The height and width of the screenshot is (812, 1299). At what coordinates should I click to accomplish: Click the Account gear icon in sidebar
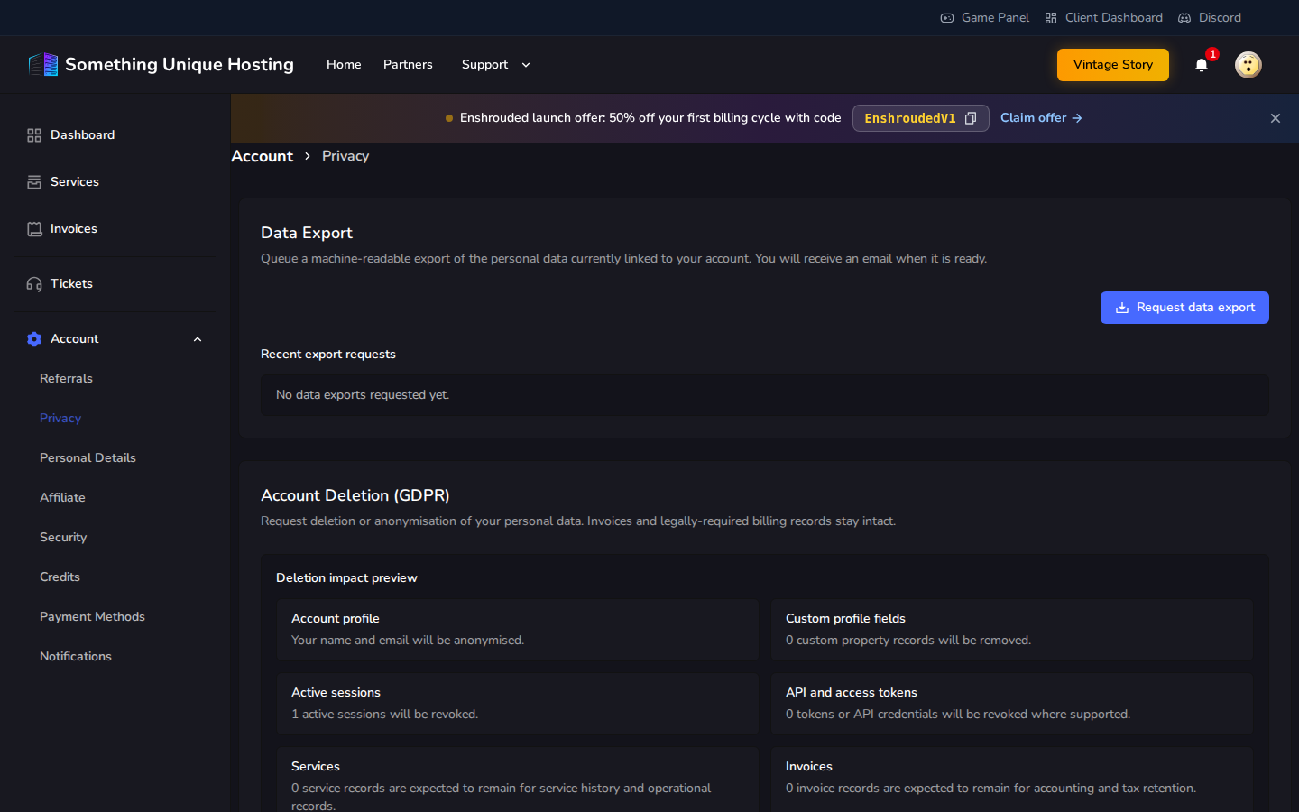(x=34, y=339)
